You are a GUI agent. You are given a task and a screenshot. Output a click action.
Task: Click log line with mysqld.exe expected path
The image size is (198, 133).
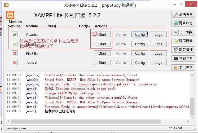pyautogui.click(x=117, y=107)
